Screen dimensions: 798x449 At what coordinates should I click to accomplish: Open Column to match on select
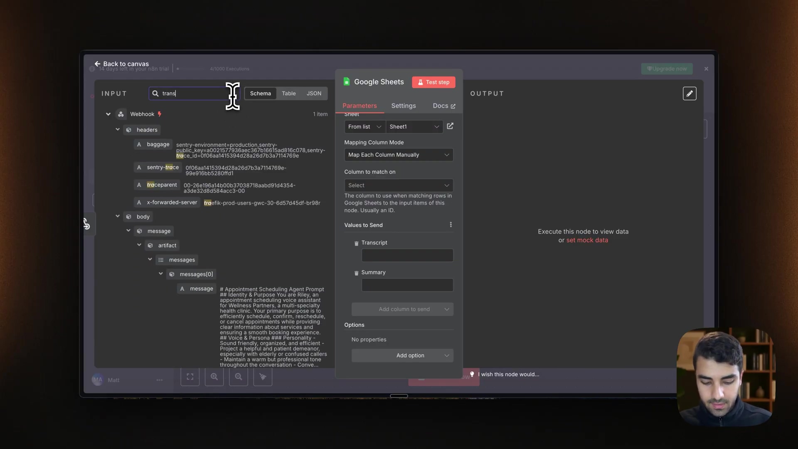point(398,185)
